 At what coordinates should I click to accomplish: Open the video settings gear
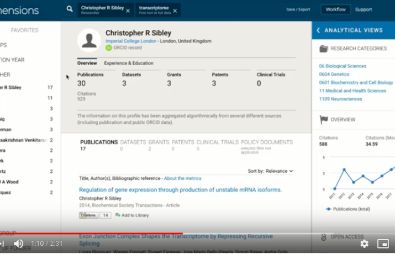pos(364,244)
